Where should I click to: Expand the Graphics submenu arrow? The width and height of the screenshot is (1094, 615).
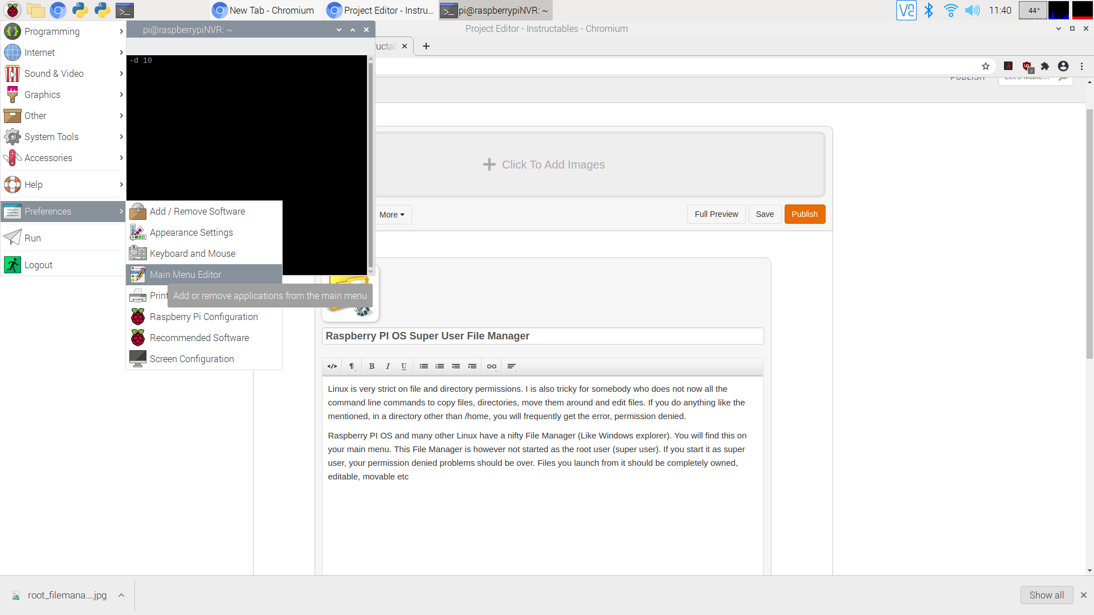pyautogui.click(x=121, y=95)
